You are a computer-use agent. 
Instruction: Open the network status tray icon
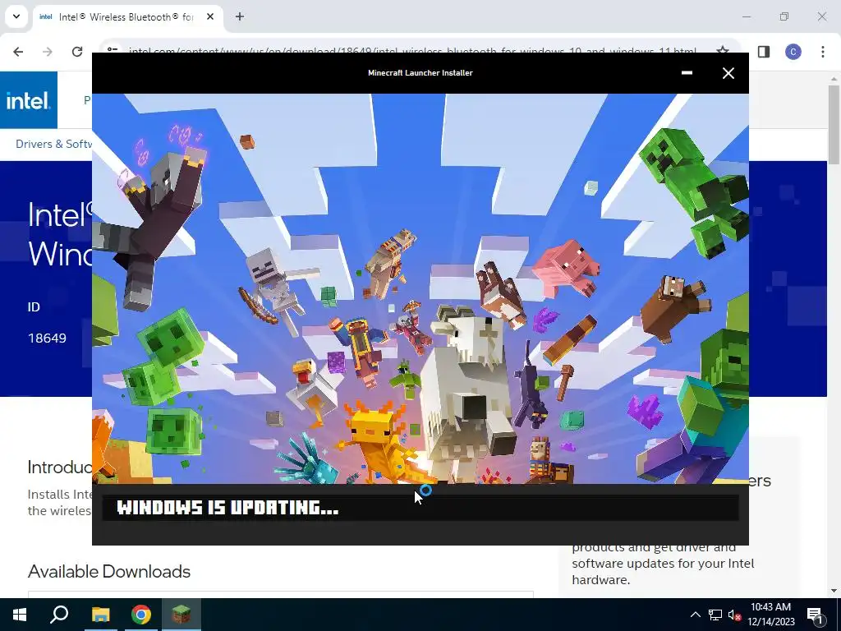pos(715,615)
